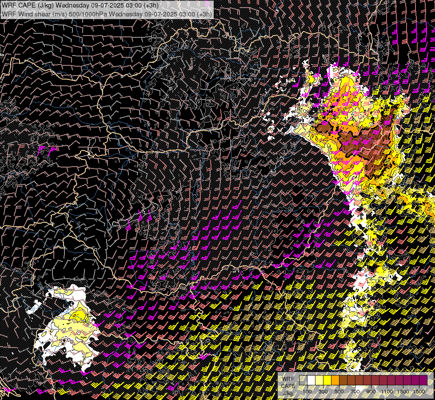Click the word CAPE in the legend
The height and width of the screenshot is (400, 435).
point(288,386)
